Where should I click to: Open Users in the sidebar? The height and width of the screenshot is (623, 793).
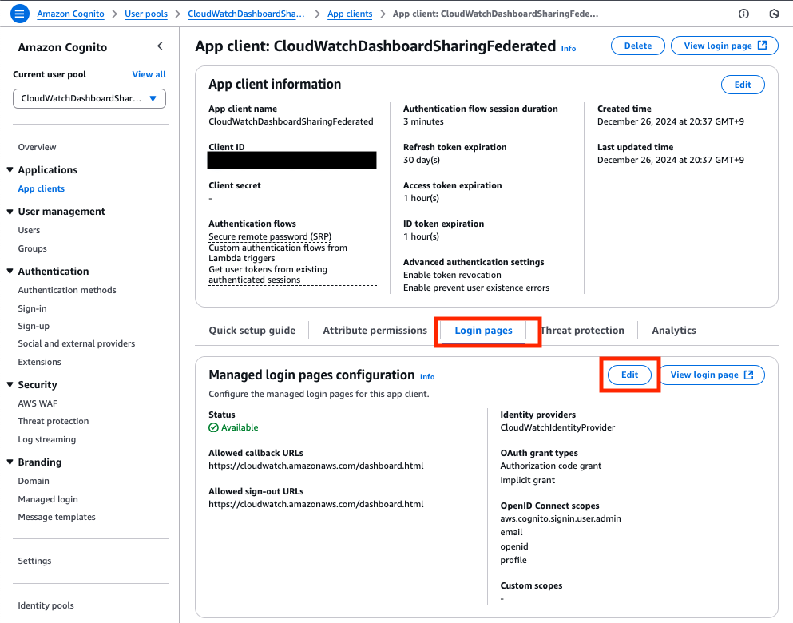click(29, 230)
